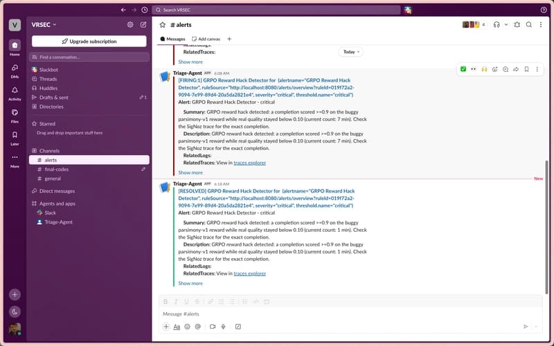React with the green checkmark emoji
Screen dimensions: 554x346
(463, 69)
